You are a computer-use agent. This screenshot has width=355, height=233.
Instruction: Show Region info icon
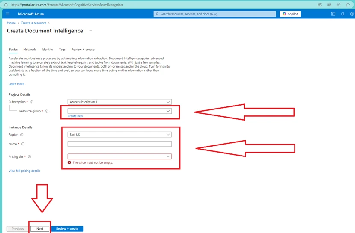coord(22,135)
